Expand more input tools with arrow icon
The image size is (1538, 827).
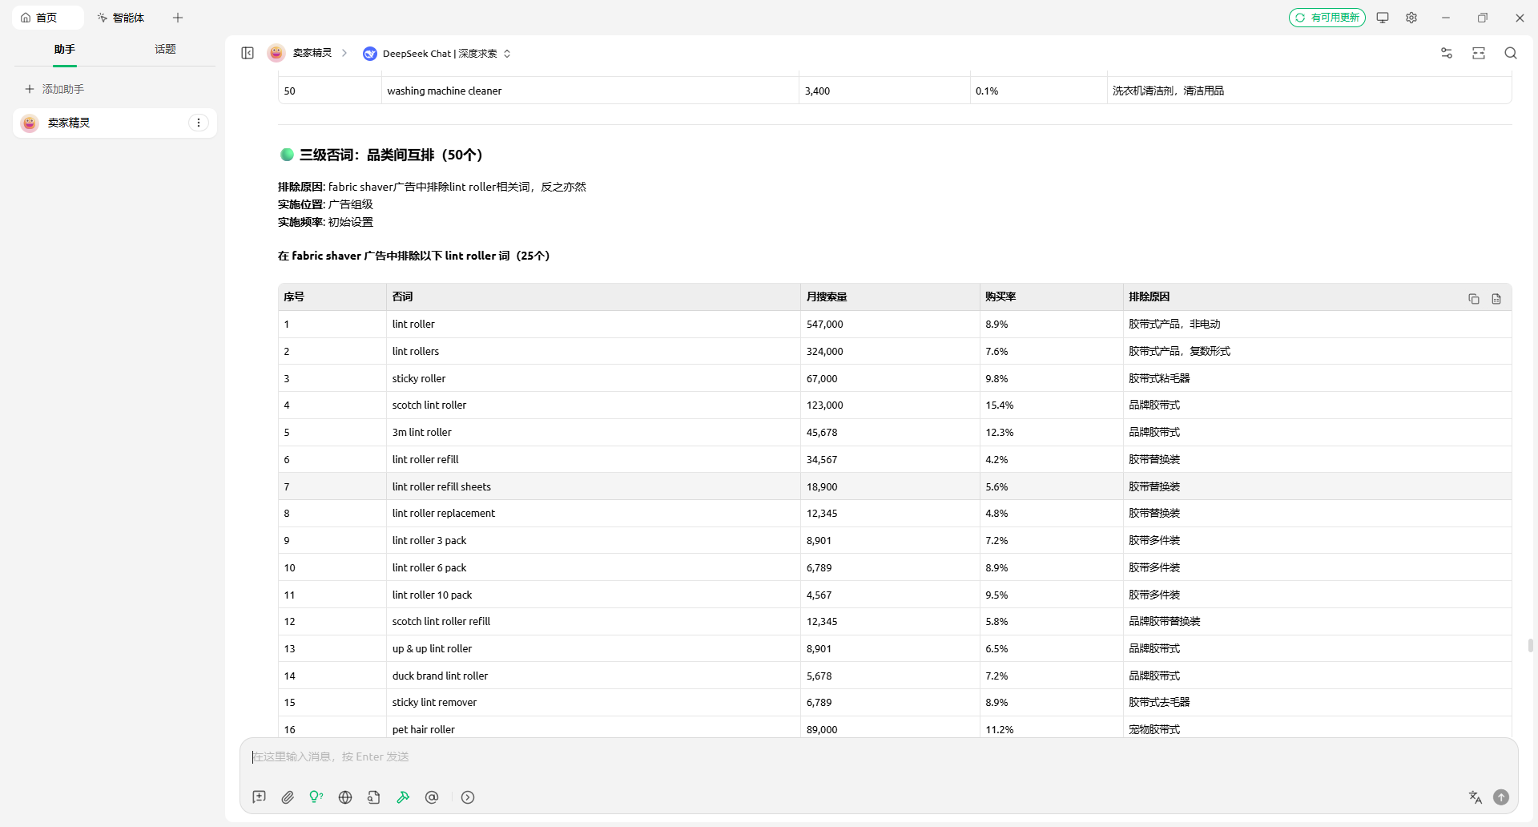pos(468,797)
